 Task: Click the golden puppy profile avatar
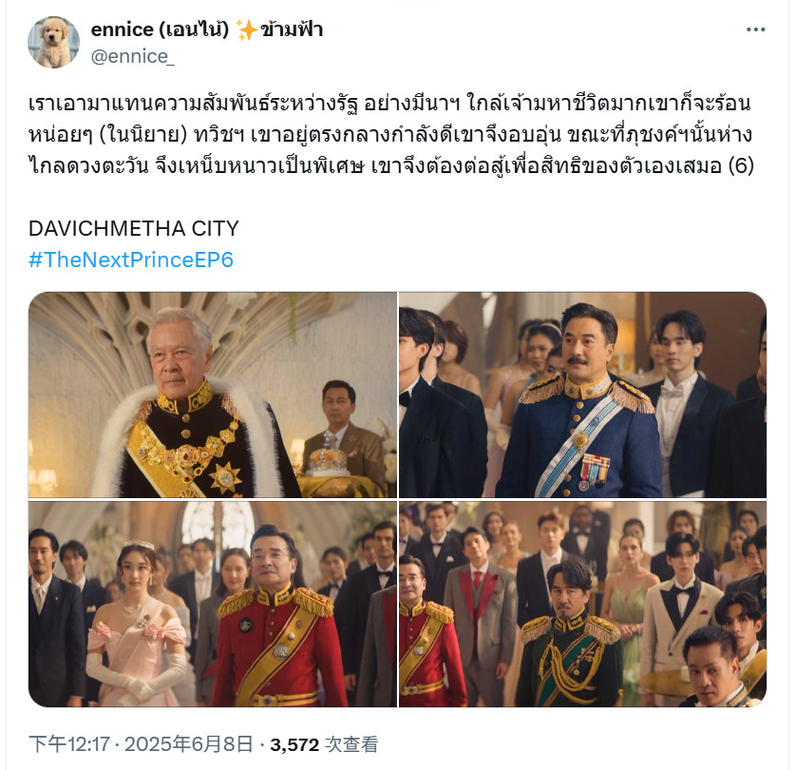point(53,42)
